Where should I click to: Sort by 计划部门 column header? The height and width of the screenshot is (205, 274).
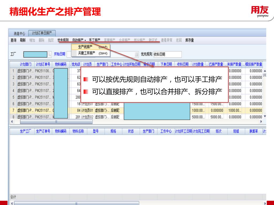pyautogui.click(x=26, y=64)
